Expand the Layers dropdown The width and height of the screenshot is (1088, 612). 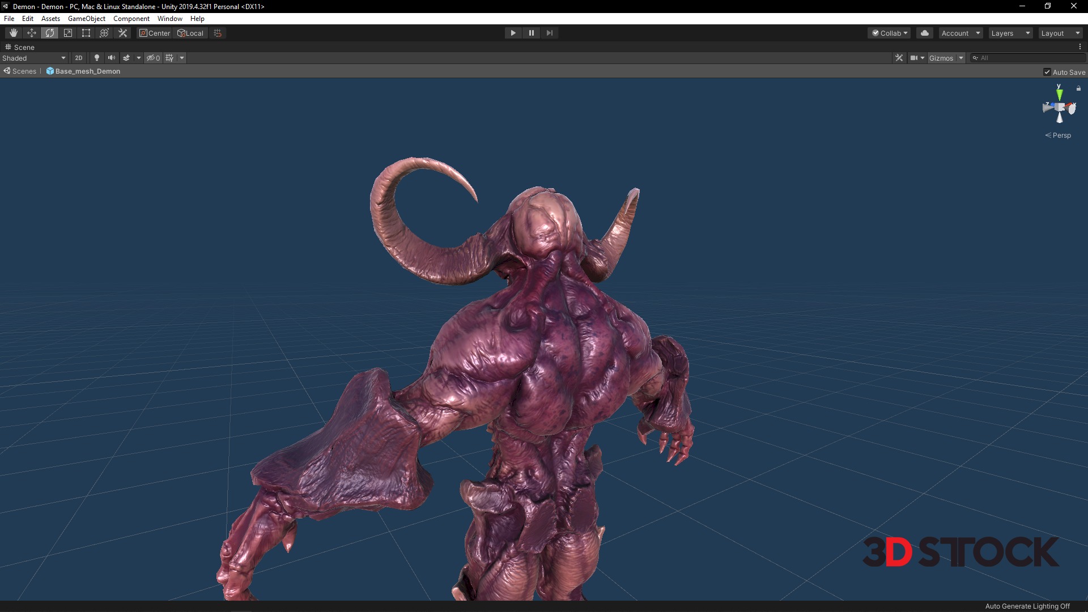point(1010,33)
